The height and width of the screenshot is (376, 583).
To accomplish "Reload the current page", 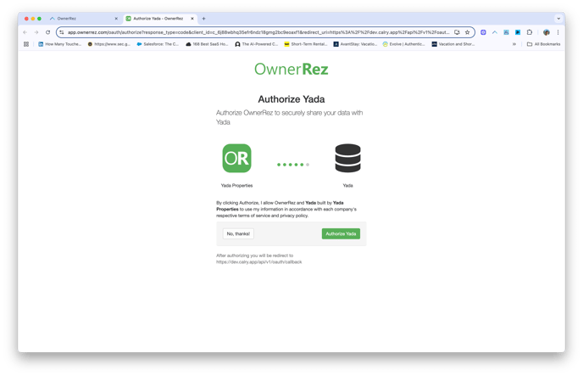I will (48, 32).
